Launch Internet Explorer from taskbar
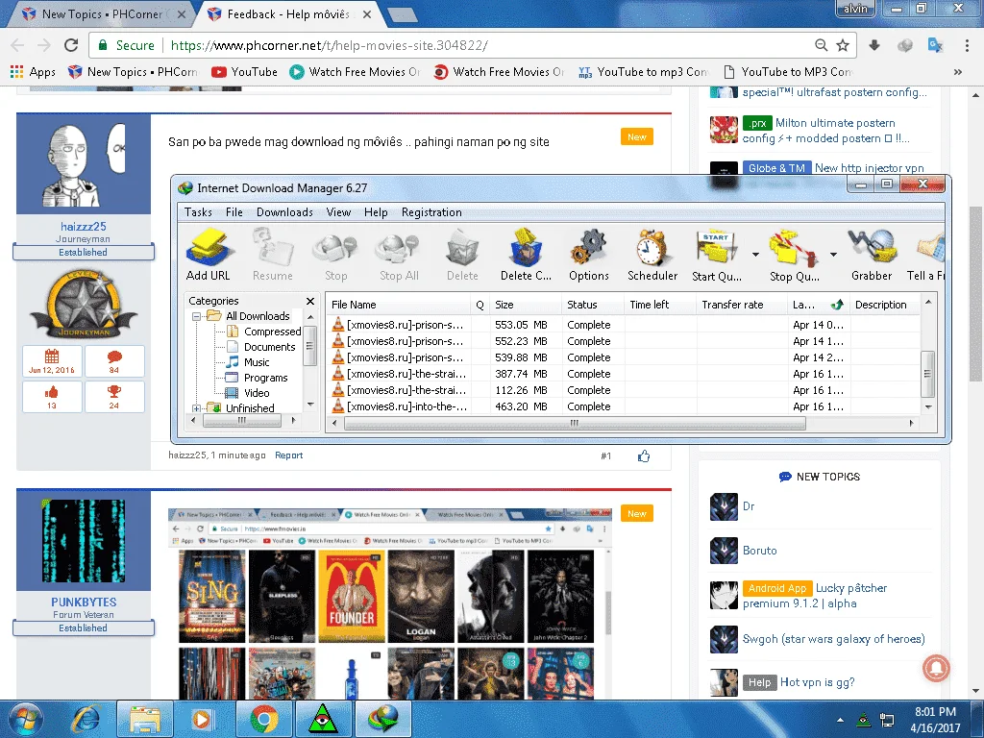 [86, 719]
